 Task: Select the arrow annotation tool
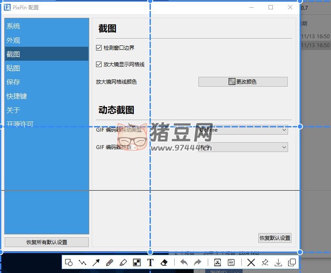[x=96, y=262]
